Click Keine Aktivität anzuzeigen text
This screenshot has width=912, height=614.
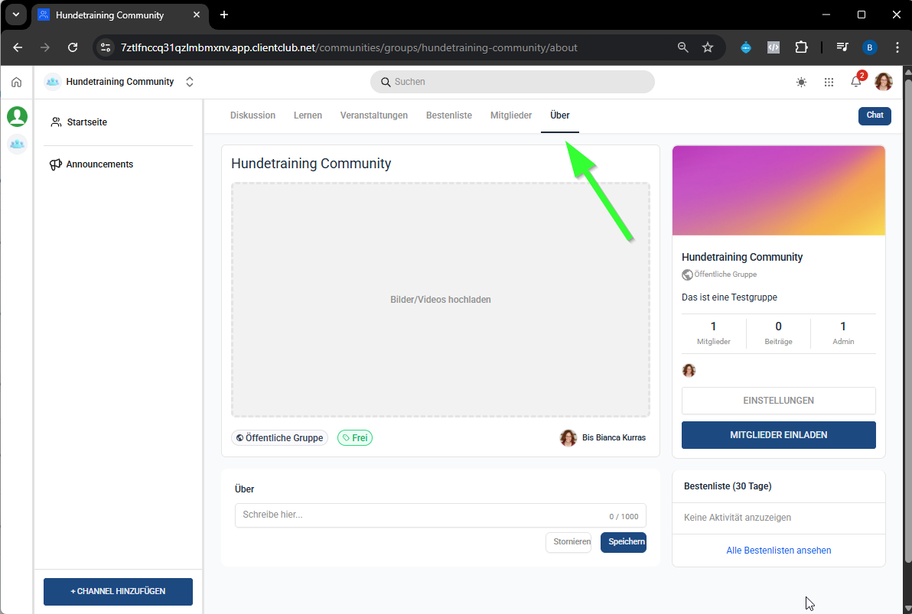pos(737,518)
